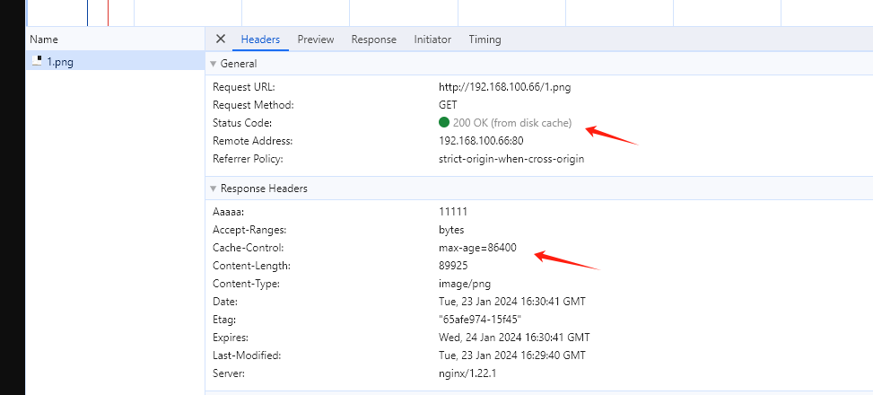Viewport: 873px width, 395px height.
Task: Collapse the Response Headers section
Action: [214, 189]
